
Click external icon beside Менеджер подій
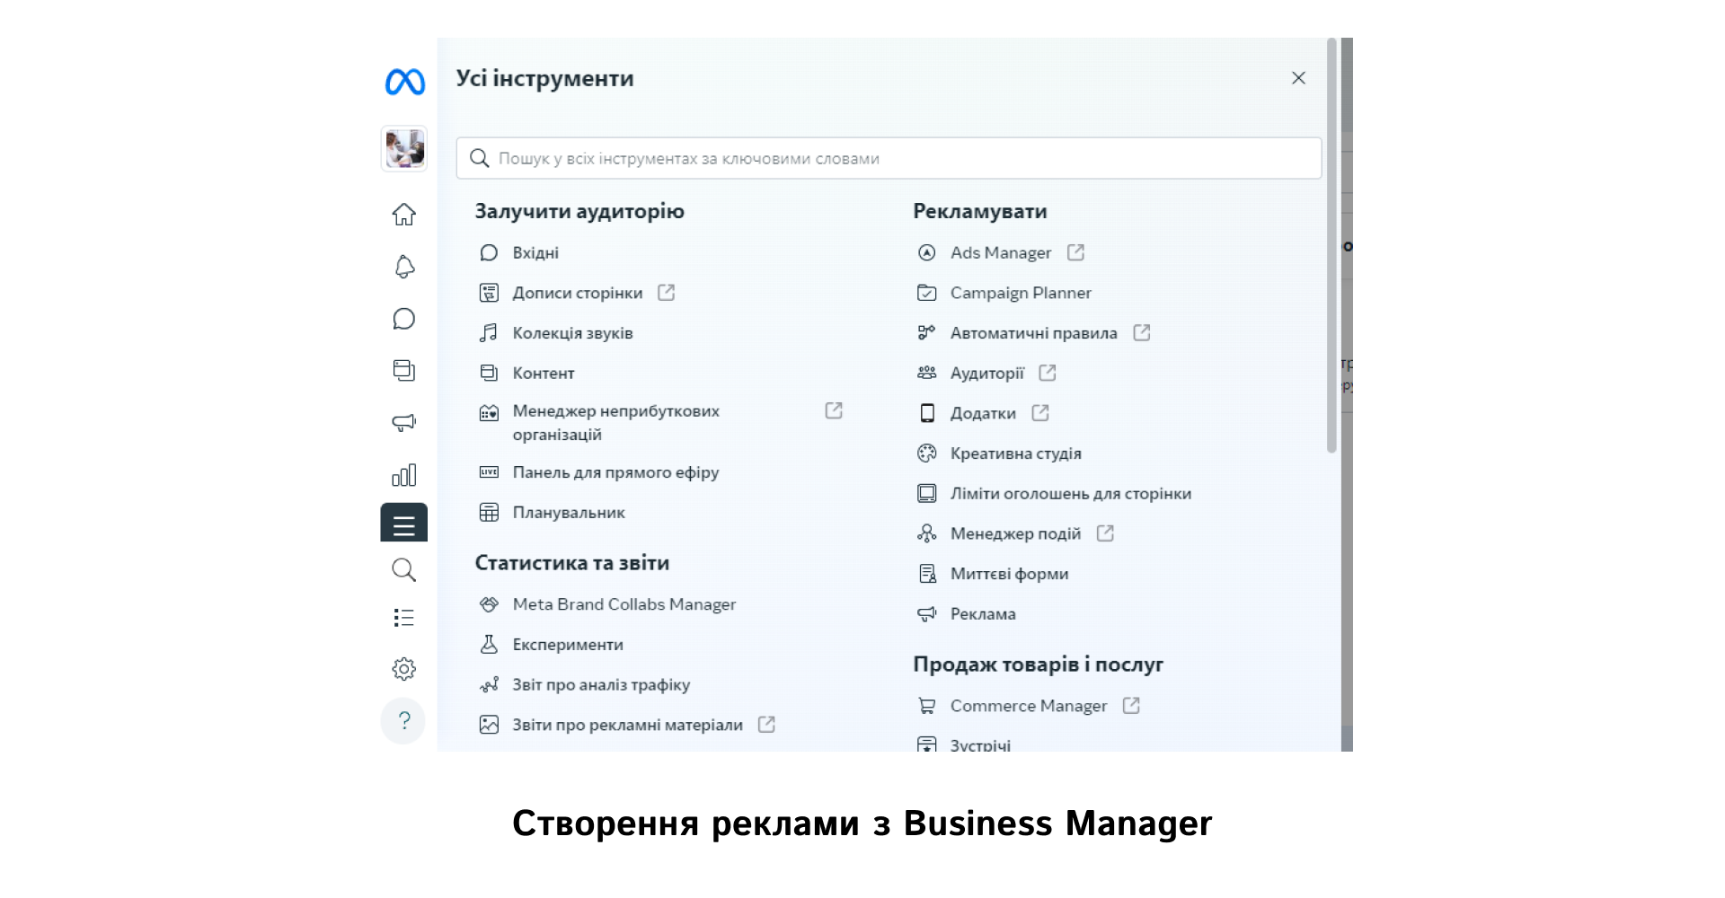pyautogui.click(x=1105, y=533)
